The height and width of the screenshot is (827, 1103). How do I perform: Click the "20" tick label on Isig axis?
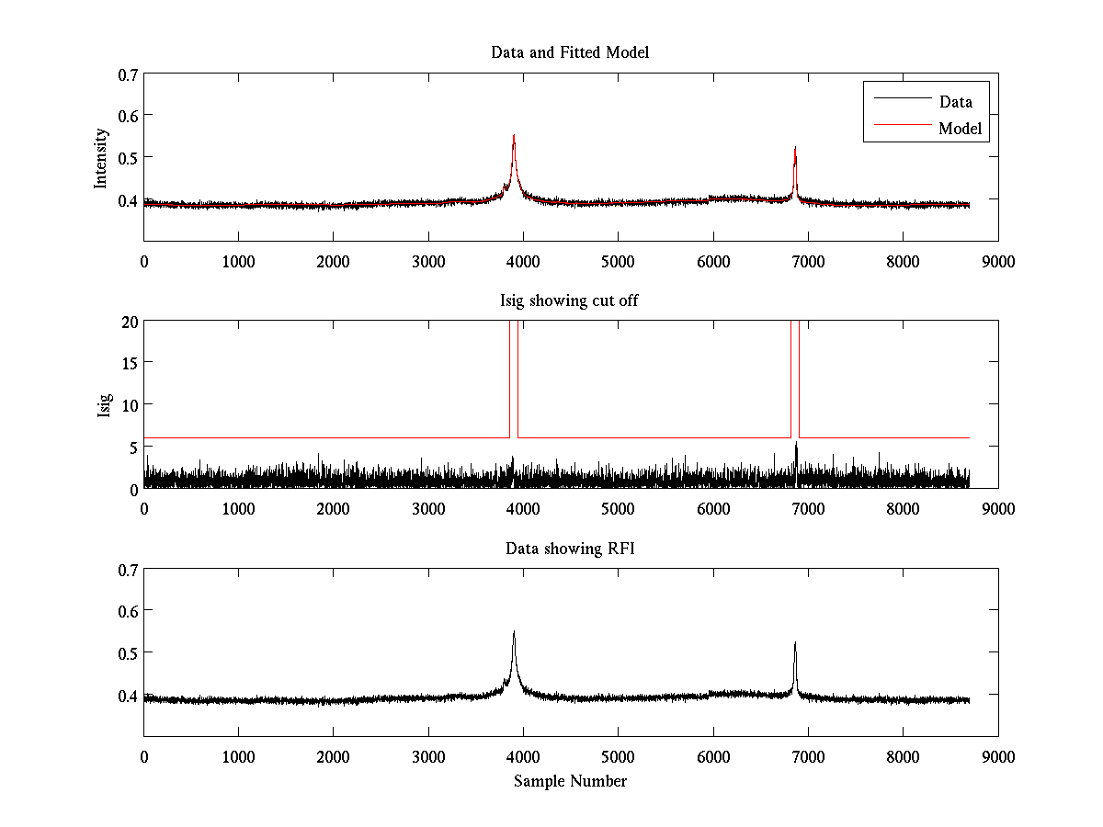(128, 322)
